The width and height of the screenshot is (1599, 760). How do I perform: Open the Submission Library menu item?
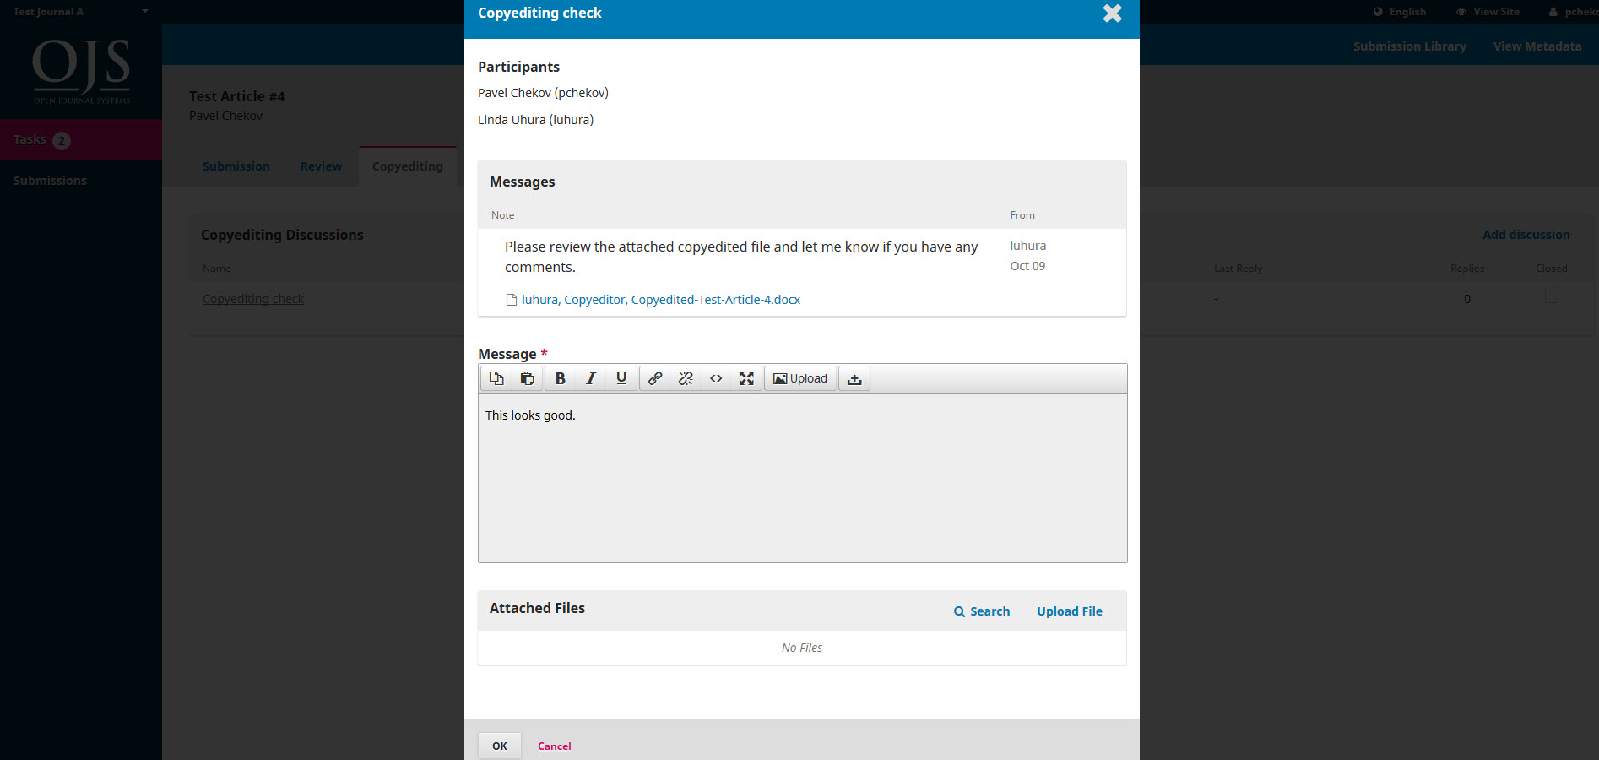point(1409,46)
